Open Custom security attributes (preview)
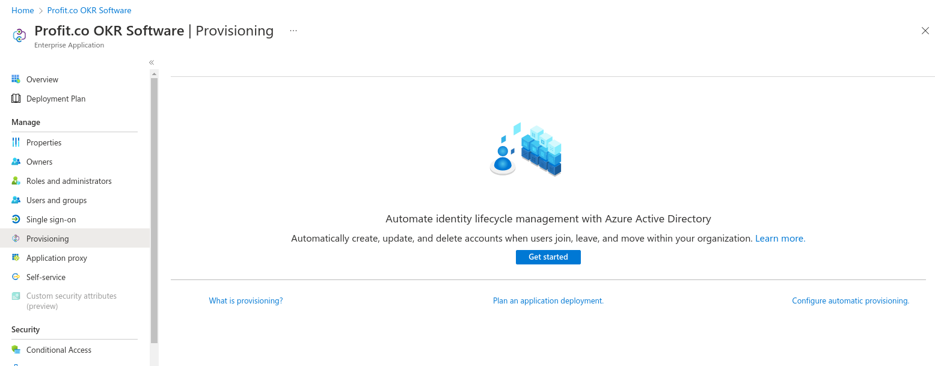 pyautogui.click(x=75, y=301)
